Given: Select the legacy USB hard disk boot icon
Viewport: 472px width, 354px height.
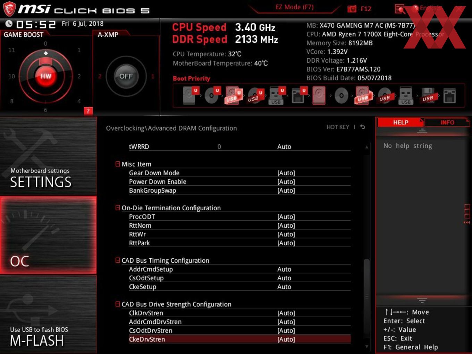Looking at the screenshot, I should (363, 95).
